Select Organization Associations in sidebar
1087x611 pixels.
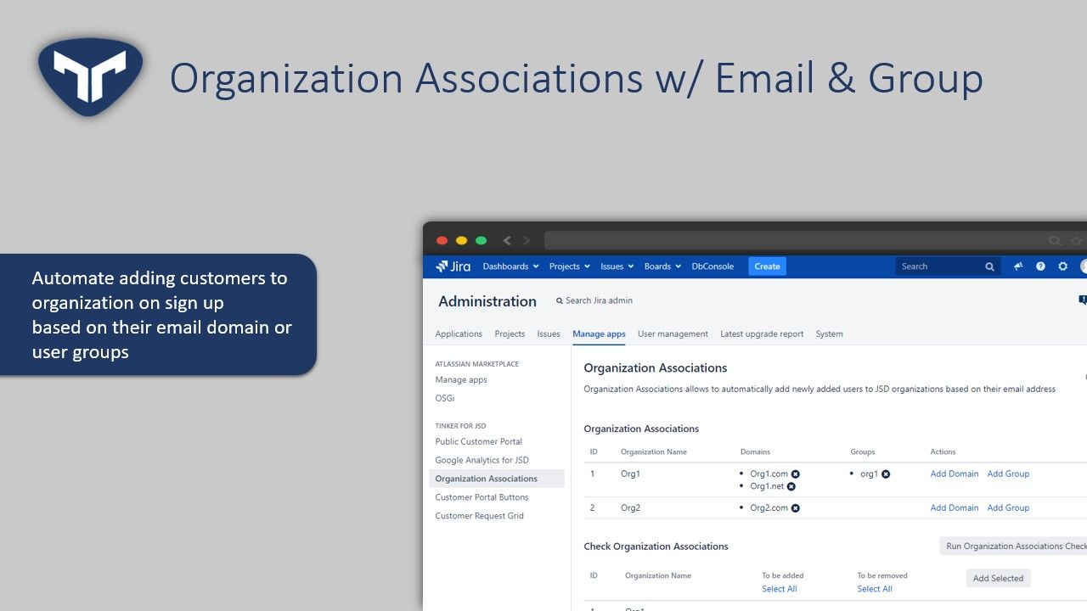click(497, 479)
